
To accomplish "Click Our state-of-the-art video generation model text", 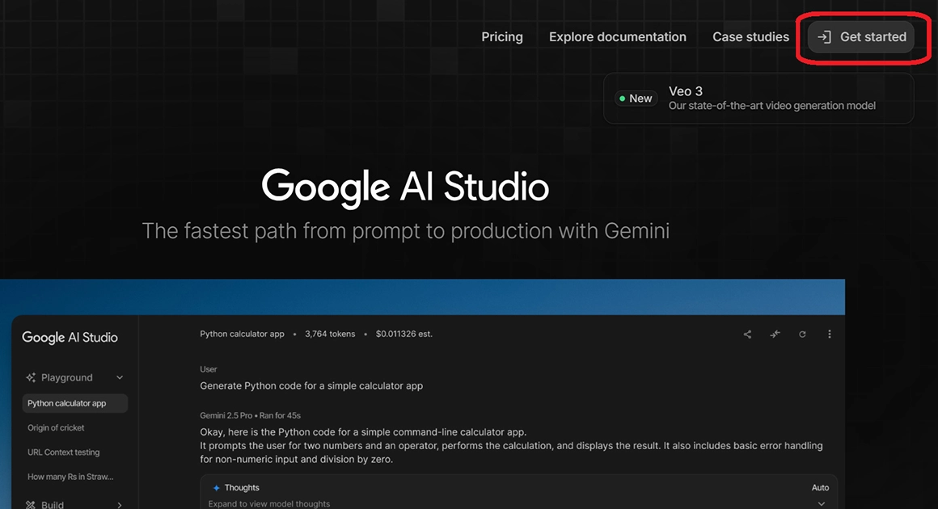I will [771, 106].
